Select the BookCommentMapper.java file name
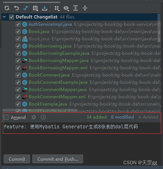 [x=58, y=90]
